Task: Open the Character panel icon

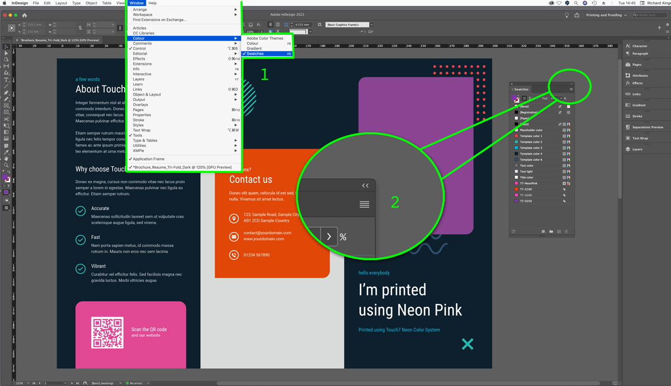Action: click(637, 46)
